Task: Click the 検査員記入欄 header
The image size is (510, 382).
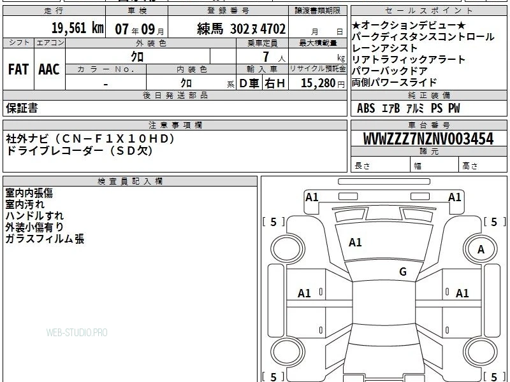Action: click(x=130, y=181)
